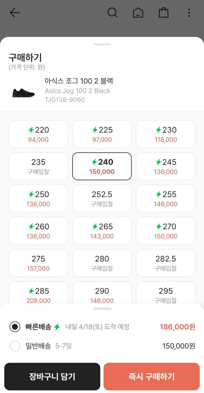Choose size 225 priced 97,000
The image size is (204, 393).
coord(102,134)
